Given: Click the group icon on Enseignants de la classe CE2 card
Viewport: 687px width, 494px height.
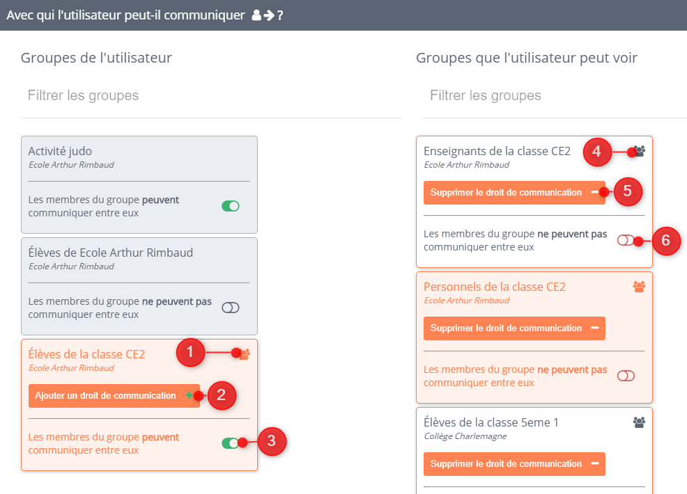Looking at the screenshot, I should point(638,150).
